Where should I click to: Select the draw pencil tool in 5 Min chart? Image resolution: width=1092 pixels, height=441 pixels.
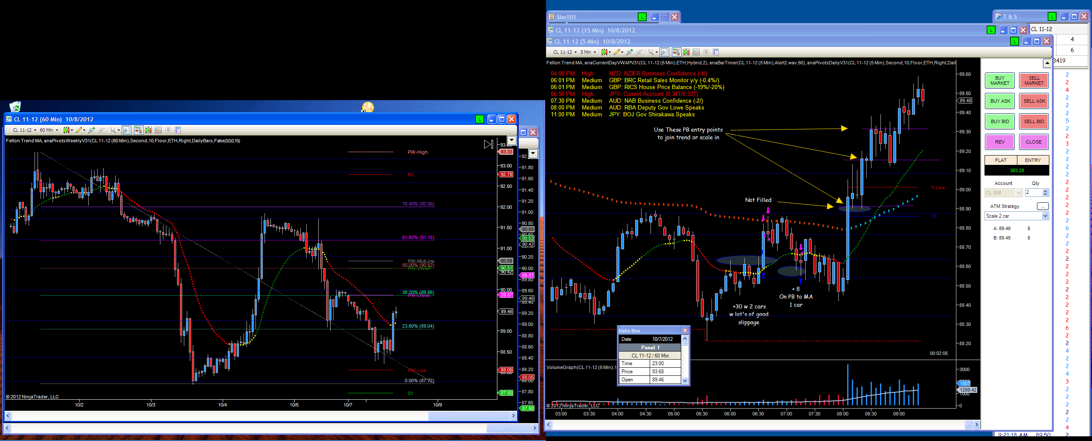tap(618, 52)
